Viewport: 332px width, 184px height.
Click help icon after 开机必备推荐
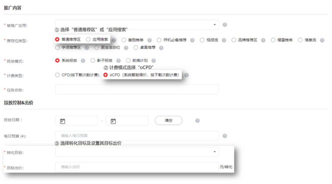[192, 40]
